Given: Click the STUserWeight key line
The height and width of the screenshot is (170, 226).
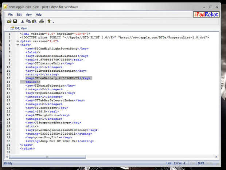Looking at the screenshot, I should [x=47, y=108].
